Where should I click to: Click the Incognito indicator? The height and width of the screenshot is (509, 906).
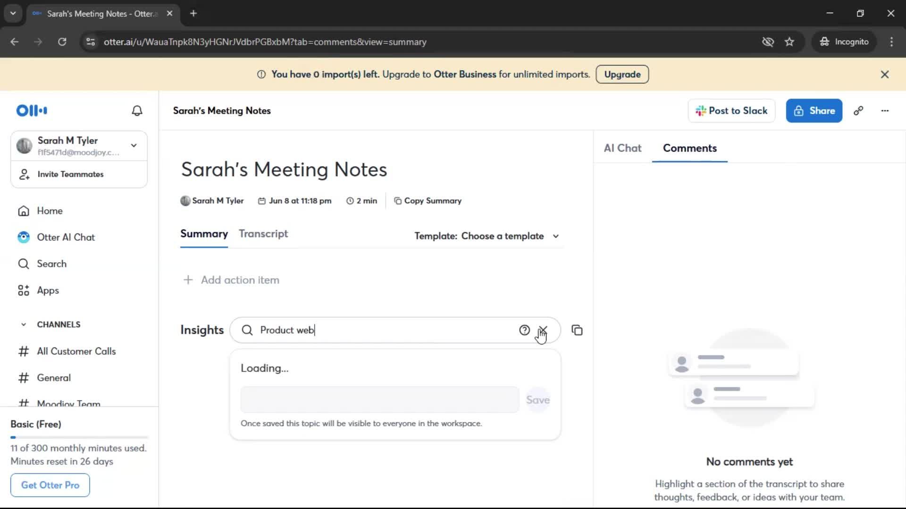pos(844,42)
